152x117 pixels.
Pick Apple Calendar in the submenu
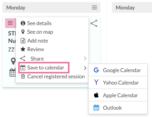click(x=118, y=95)
